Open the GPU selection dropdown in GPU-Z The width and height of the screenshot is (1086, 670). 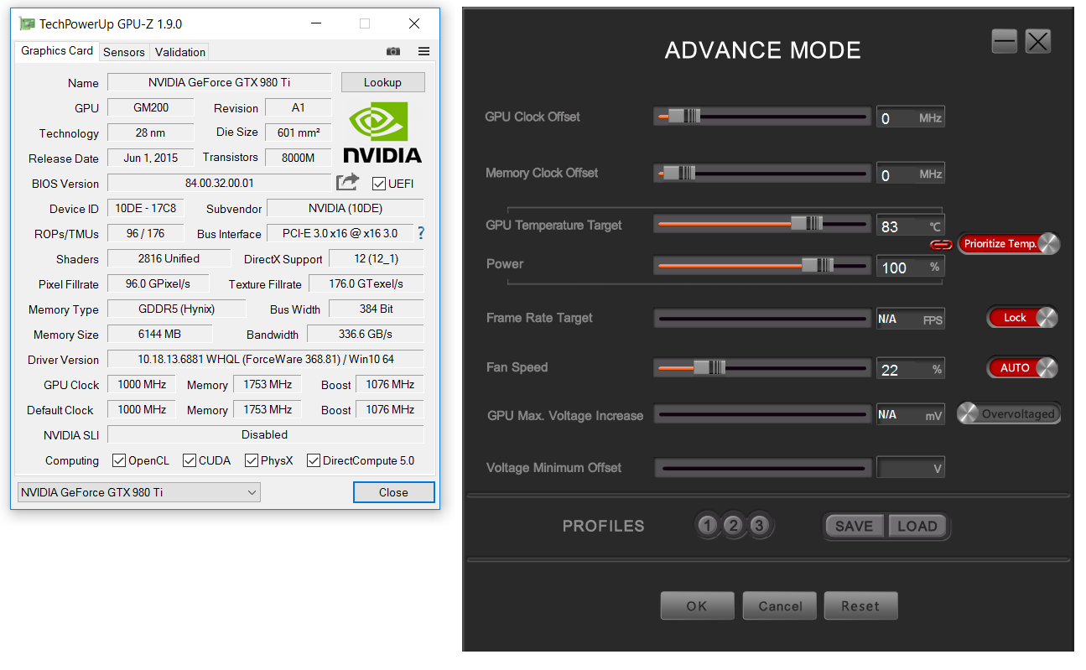(x=139, y=492)
